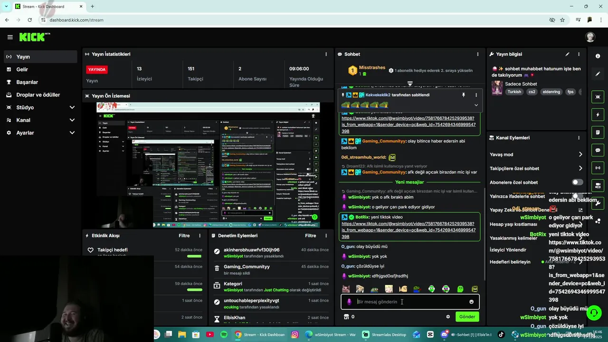Image resolution: width=608 pixels, height=342 pixels.
Task: Click akinherobhuawfvf30ijh96 moderation entry
Action: (x=271, y=253)
